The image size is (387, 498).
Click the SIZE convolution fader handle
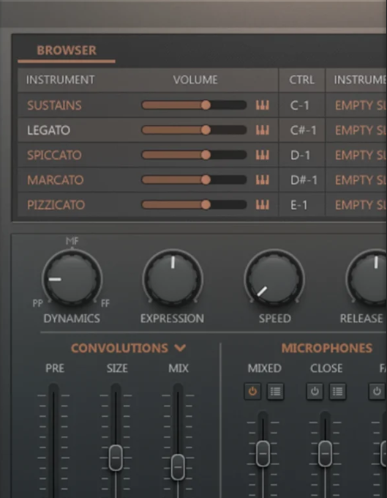click(116, 458)
